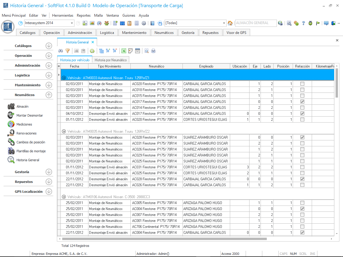Collapse vehicle group ATM0035 Nissan Tsuru
The height and width of the screenshot is (257, 343).
click(x=64, y=131)
